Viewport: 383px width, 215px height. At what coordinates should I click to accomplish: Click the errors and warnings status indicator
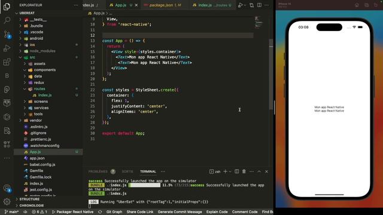coord(39,212)
